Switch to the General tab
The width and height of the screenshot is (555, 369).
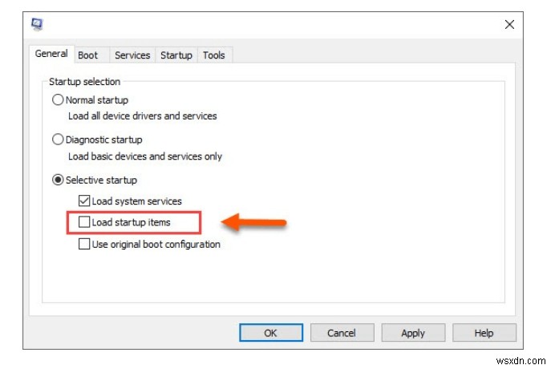click(x=51, y=54)
